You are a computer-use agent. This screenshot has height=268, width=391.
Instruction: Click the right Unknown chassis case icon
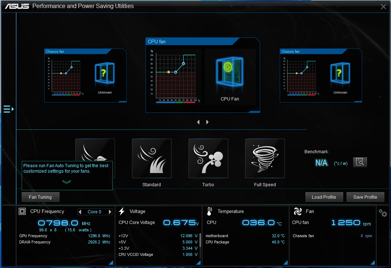340,73
